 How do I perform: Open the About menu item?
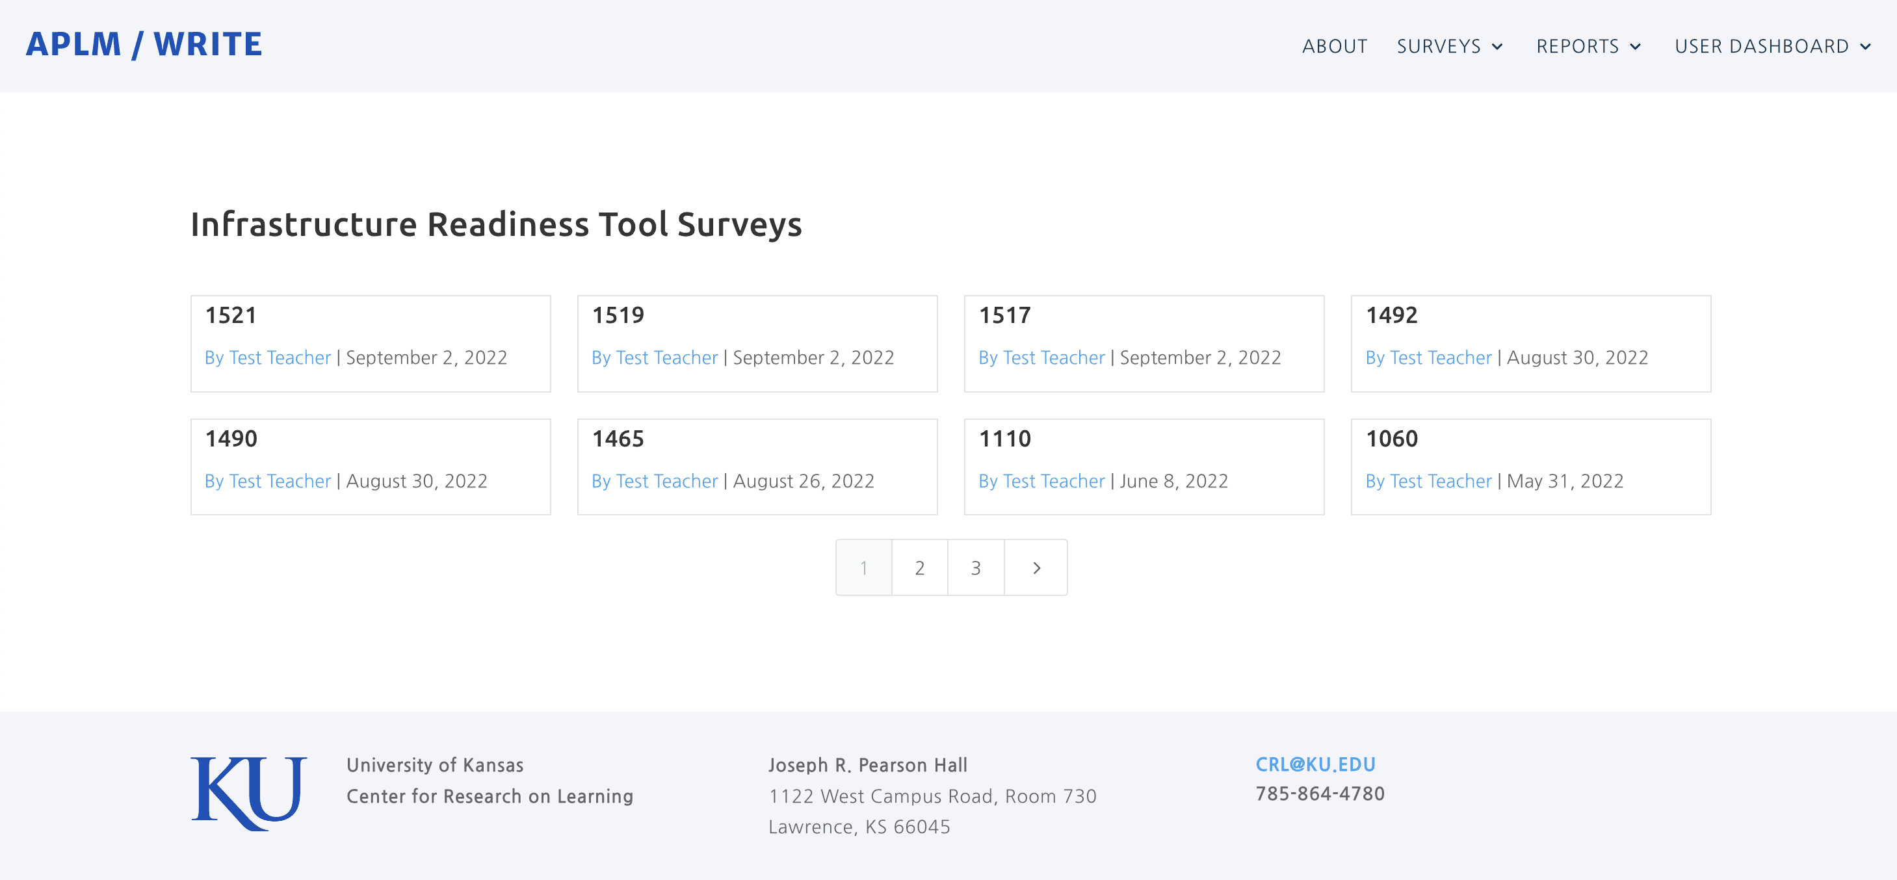(x=1333, y=46)
